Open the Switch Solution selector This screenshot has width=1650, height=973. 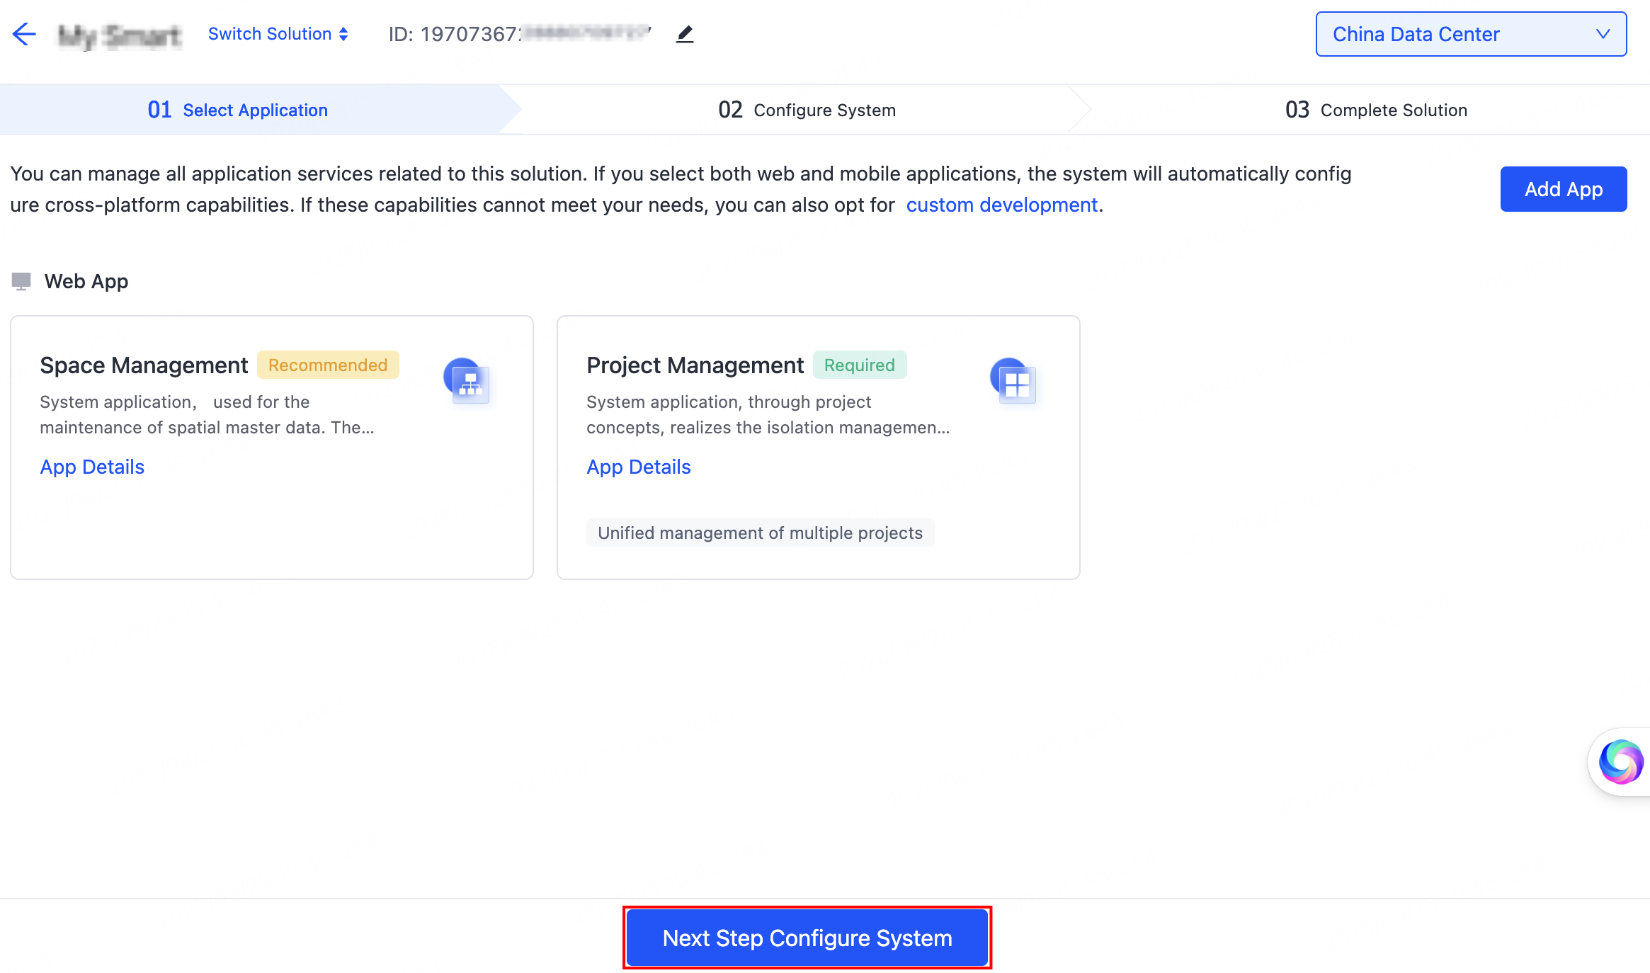[x=278, y=33]
